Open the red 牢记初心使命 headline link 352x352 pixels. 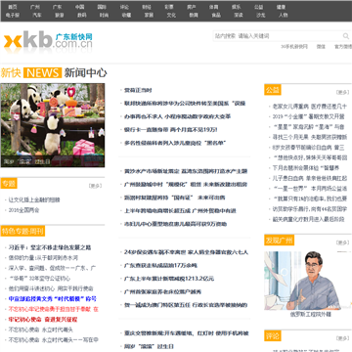click(x=43, y=320)
